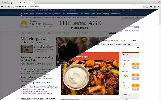The image size is (161, 100).
Task: Click the Melbourne weather cloud icon in Guardian sidebar
Action: pos(126,65)
